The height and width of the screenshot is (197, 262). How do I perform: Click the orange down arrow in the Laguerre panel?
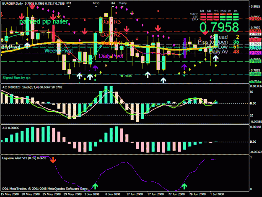[53, 160]
